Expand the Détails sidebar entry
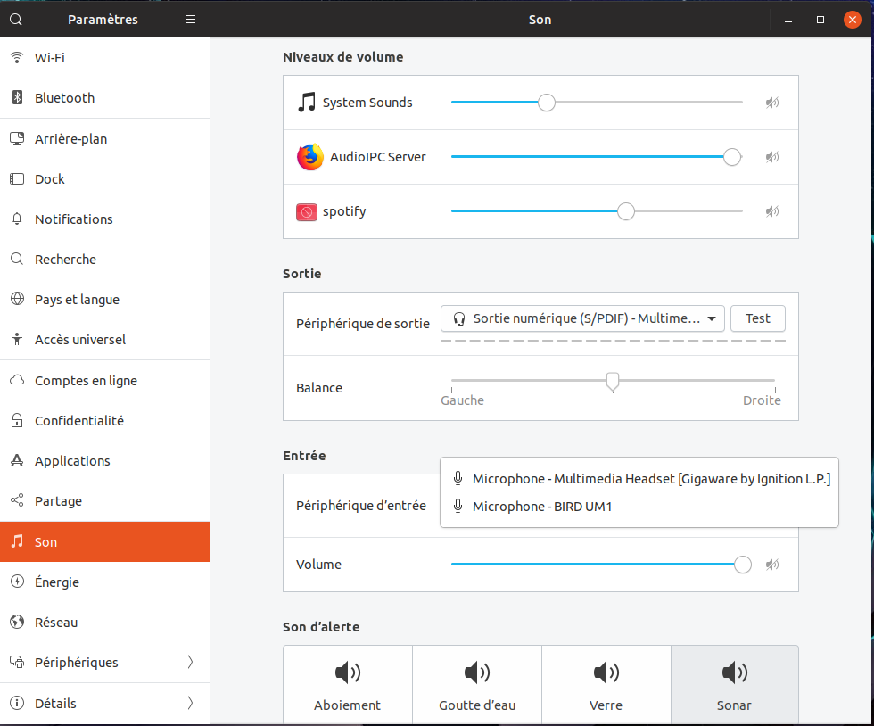Image resolution: width=874 pixels, height=726 pixels. click(189, 704)
